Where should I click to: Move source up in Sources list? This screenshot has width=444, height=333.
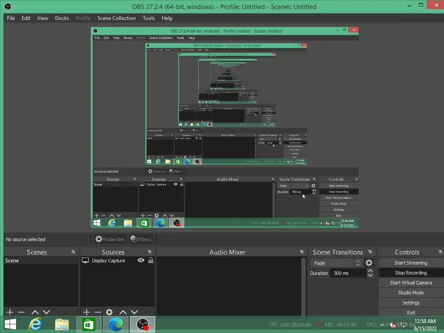(123, 312)
